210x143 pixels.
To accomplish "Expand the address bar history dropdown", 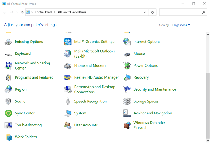I will pyautogui.click(x=145, y=12).
